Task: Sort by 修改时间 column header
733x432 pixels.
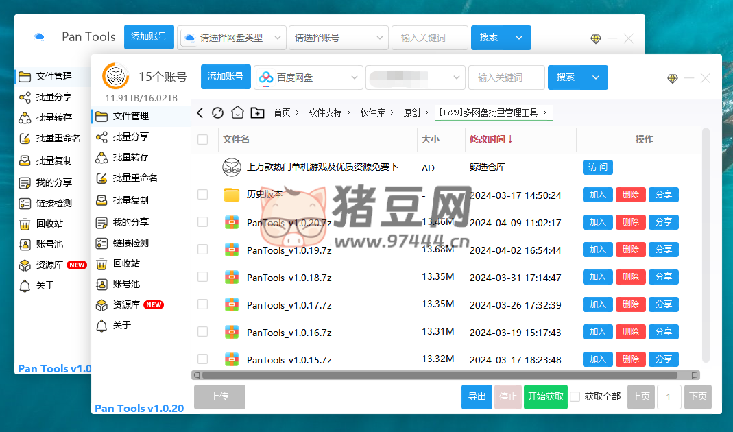Action: (x=491, y=139)
